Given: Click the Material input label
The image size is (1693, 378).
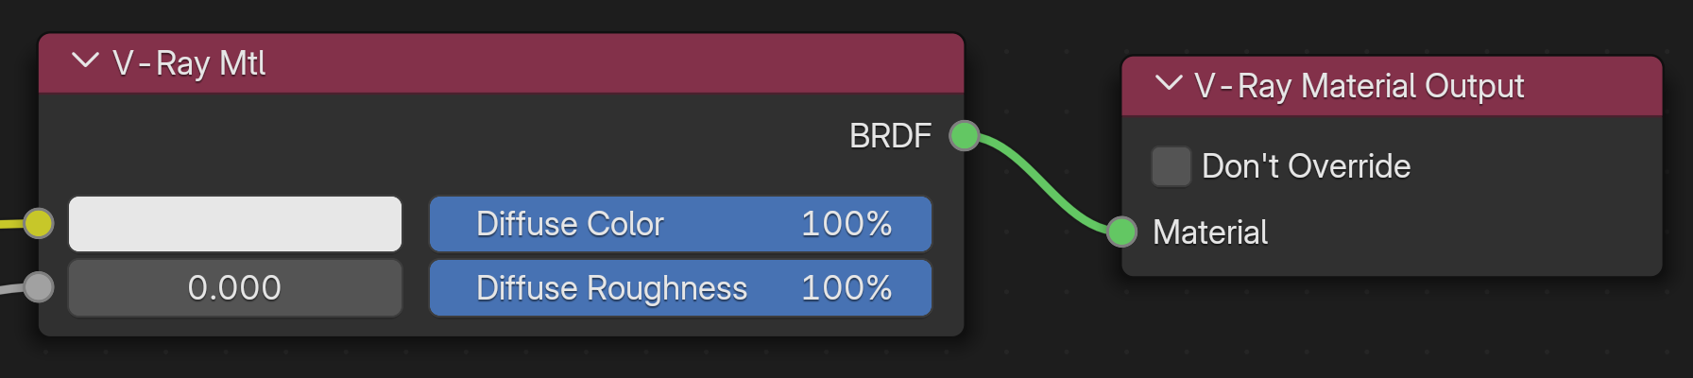Looking at the screenshot, I should tap(1210, 232).
